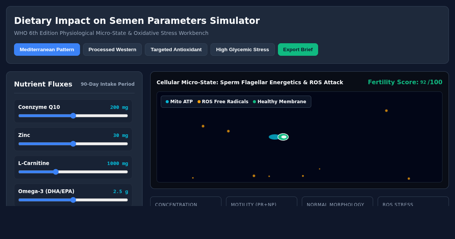The image size is (455, 239).
Task: Click the ROS Stress metric card
Action: pyautogui.click(x=413, y=201)
